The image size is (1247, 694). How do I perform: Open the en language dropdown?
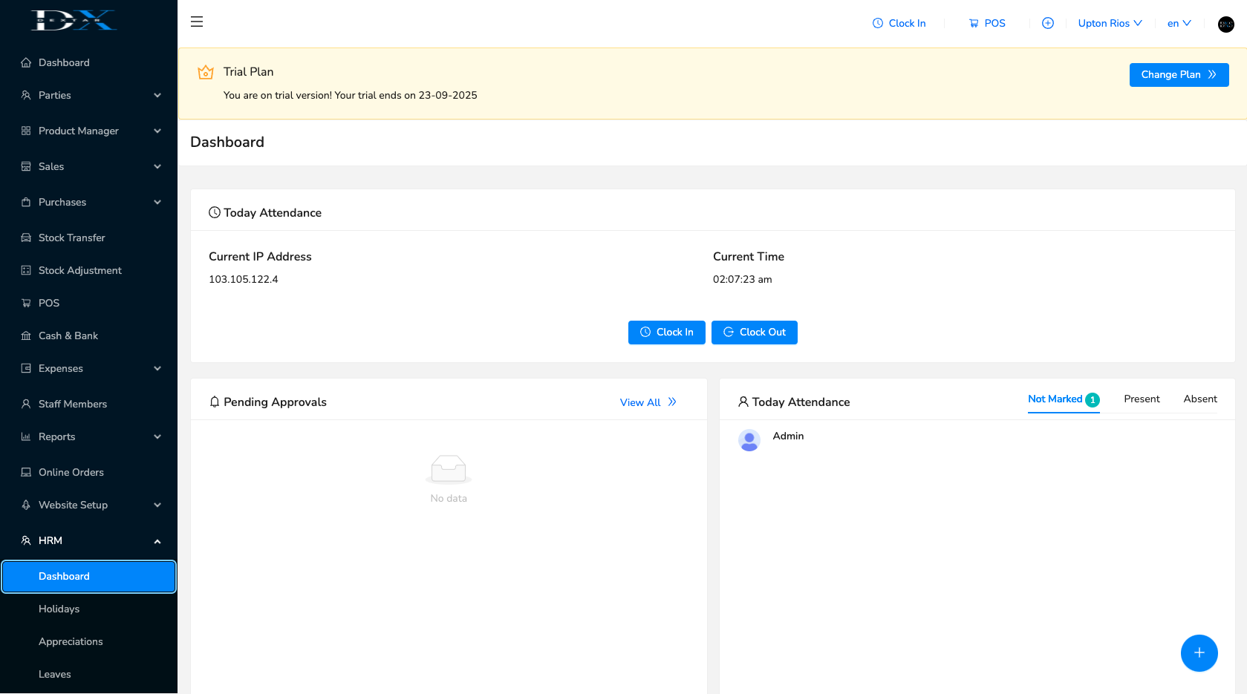pyautogui.click(x=1179, y=23)
